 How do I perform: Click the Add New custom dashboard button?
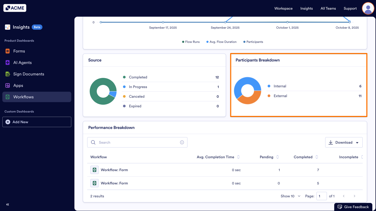point(37,122)
